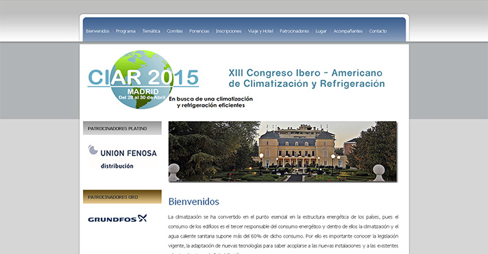Click the palace banner photo
488x254 pixels.
click(282, 151)
